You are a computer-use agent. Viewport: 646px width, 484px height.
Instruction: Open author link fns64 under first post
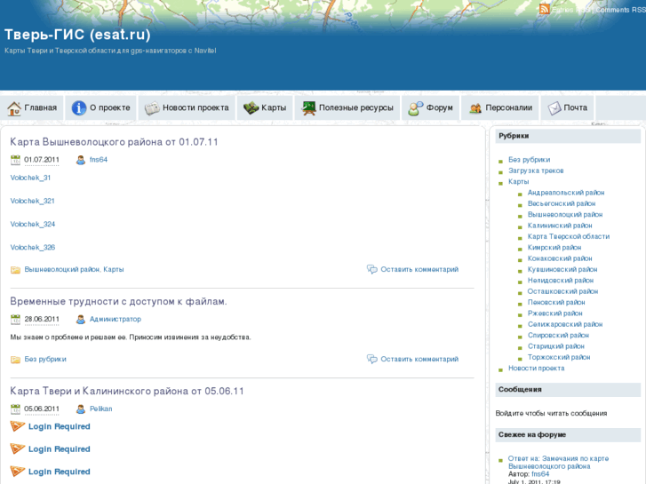pyautogui.click(x=99, y=160)
